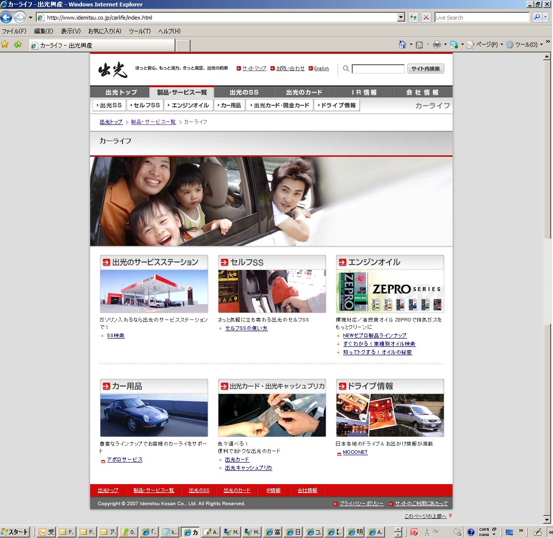Open the SS検索 link

[115, 336]
